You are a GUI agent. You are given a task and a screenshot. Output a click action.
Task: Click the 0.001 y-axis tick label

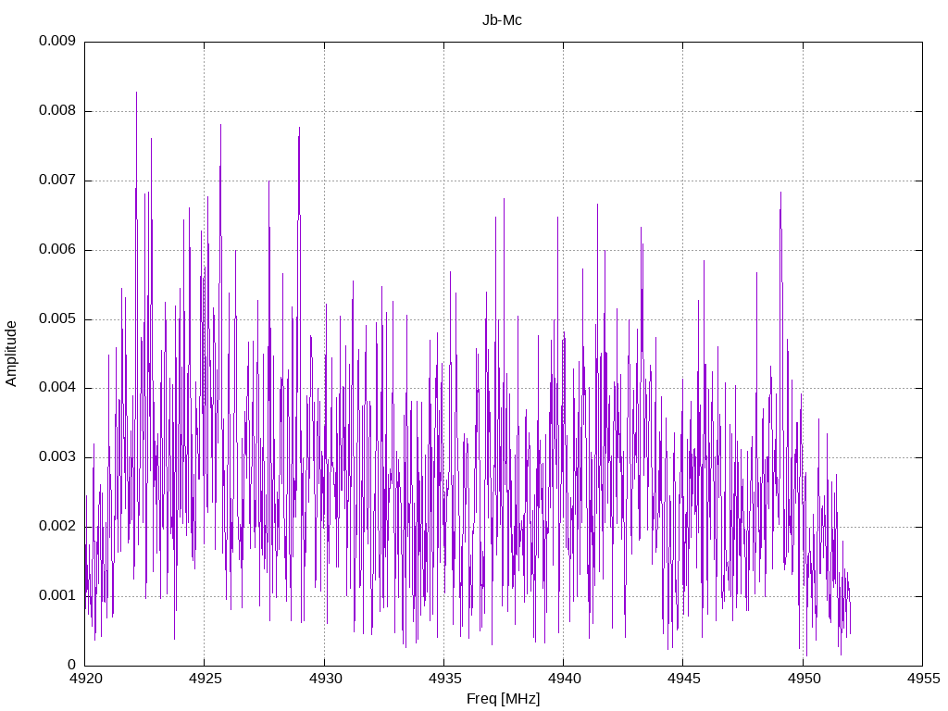pos(57,596)
